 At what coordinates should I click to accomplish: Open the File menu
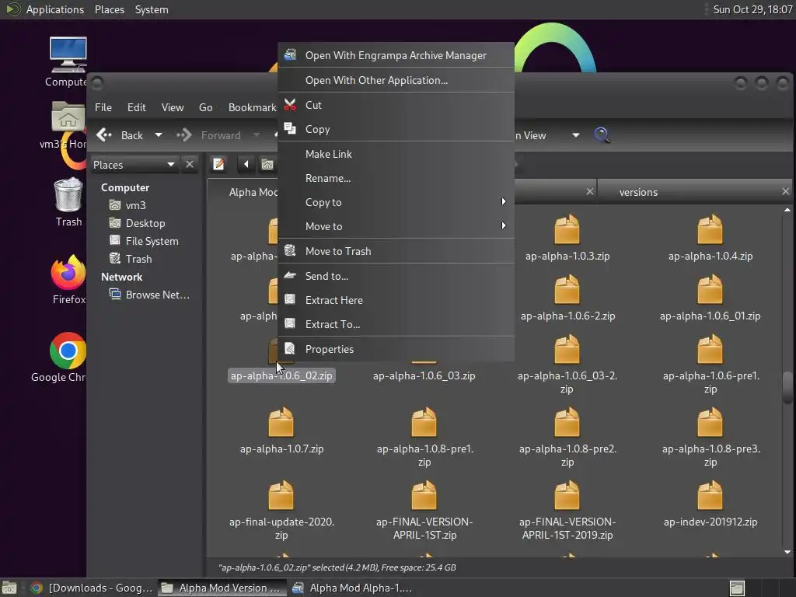point(103,107)
